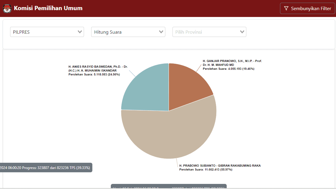The width and height of the screenshot is (336, 189).
Task: Click the Ganjar Pranowo candidate label
Action: [232, 63]
